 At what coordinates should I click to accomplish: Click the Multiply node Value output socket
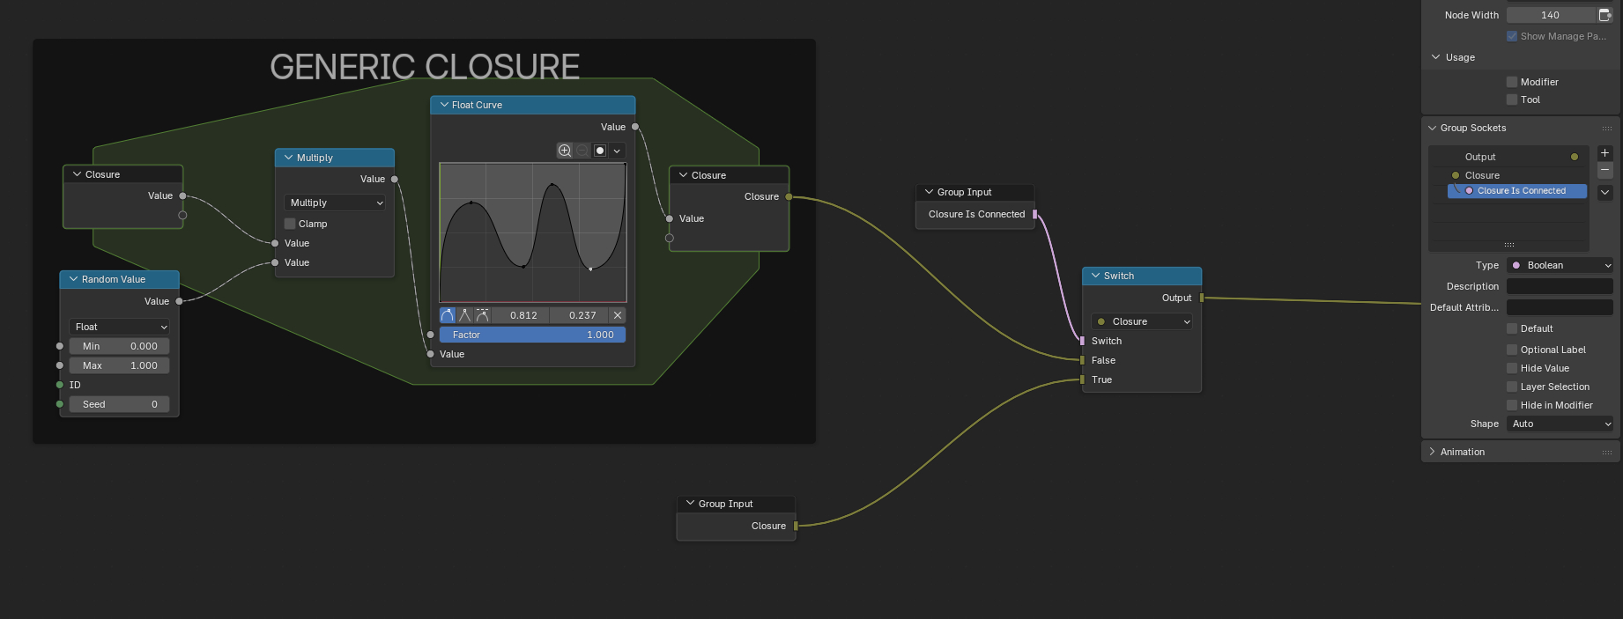click(395, 179)
